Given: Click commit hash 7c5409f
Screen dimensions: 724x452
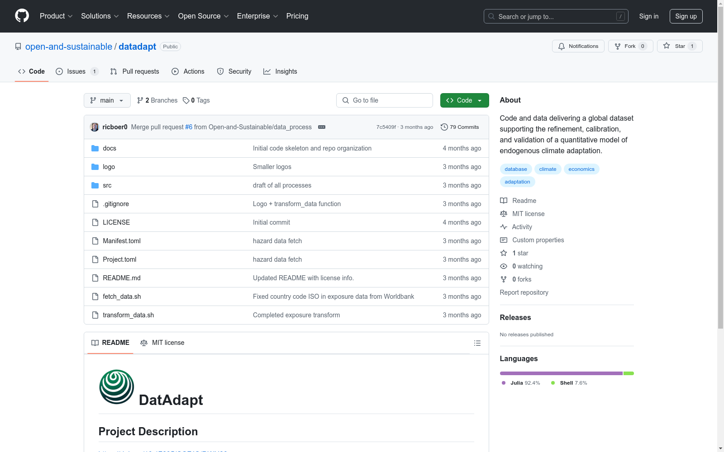Looking at the screenshot, I should click(386, 127).
